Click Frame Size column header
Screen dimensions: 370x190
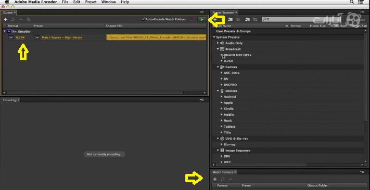pos(317,26)
